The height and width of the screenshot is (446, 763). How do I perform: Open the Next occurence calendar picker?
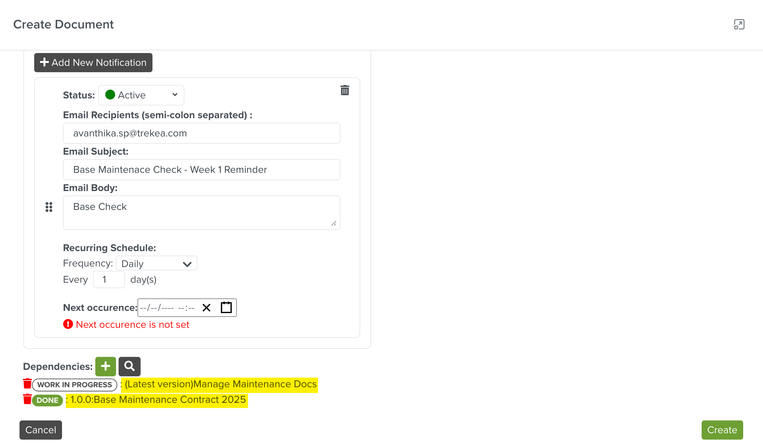tap(226, 307)
